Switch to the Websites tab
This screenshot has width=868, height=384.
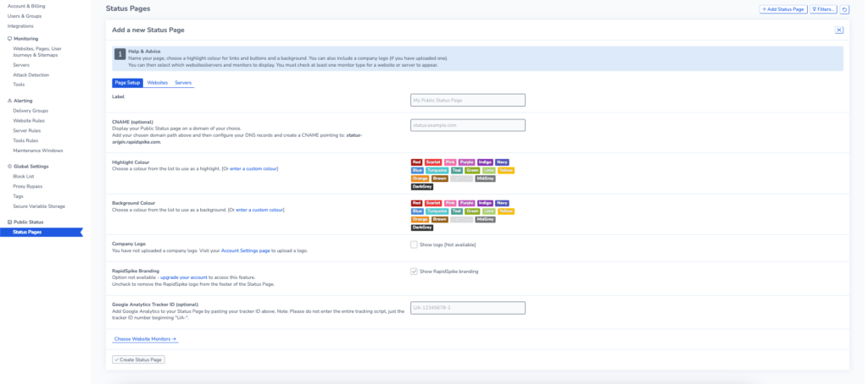tap(157, 83)
